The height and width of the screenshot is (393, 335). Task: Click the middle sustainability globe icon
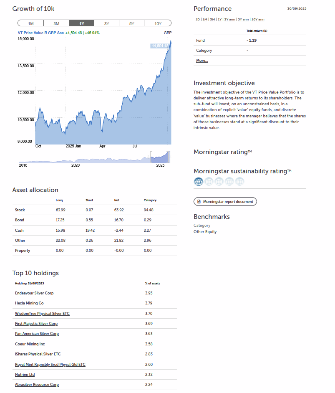(219, 182)
